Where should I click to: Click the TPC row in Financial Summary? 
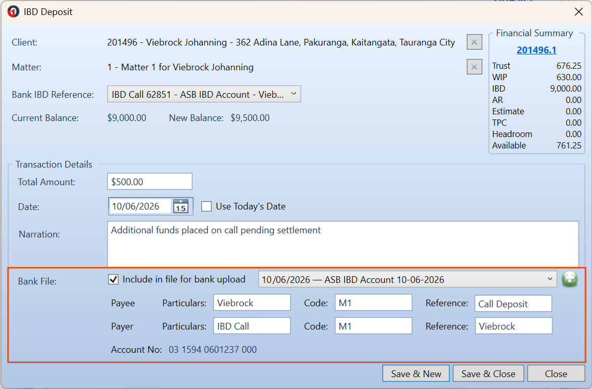pos(537,123)
